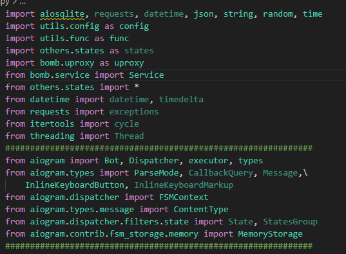Click the dimmed 'cycle' import
This screenshot has width=346, height=254.
point(127,124)
